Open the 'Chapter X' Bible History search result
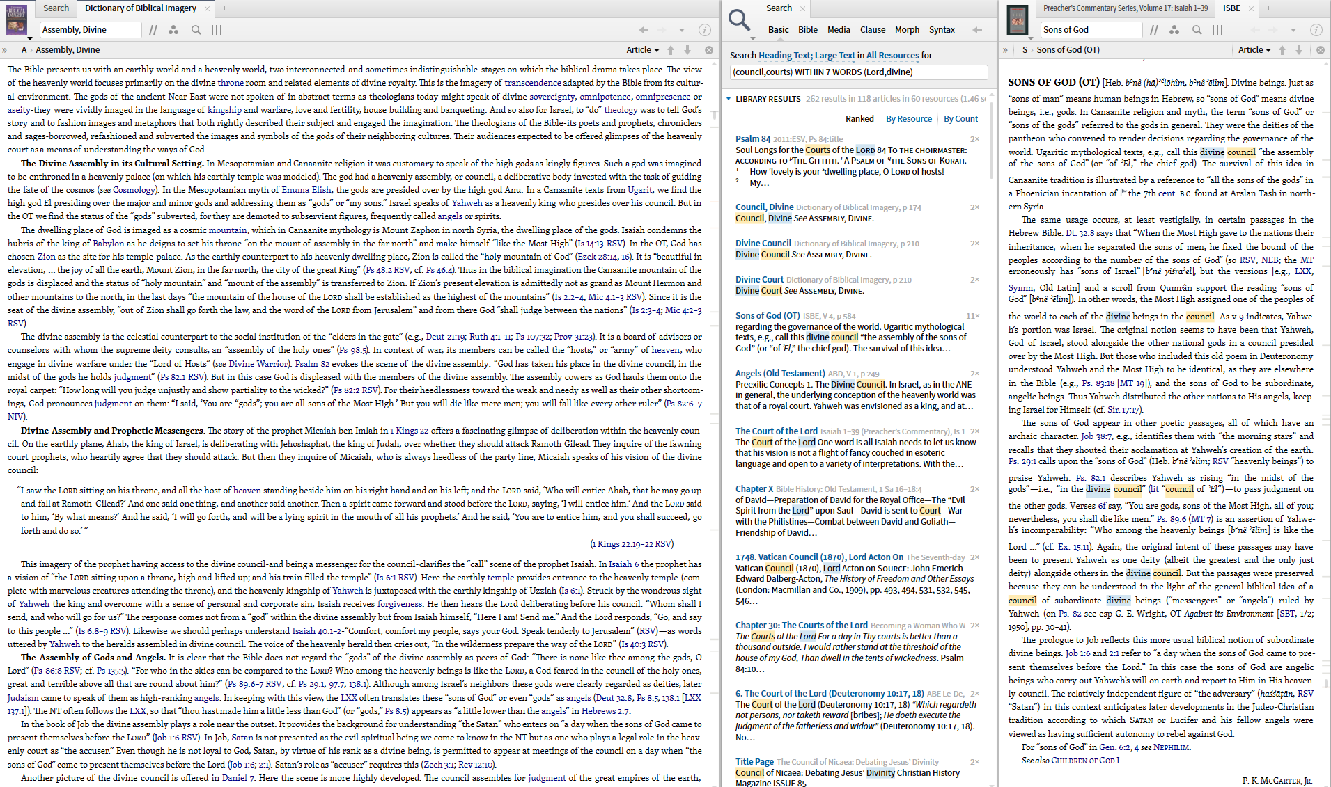1331x787 pixels. coord(754,489)
